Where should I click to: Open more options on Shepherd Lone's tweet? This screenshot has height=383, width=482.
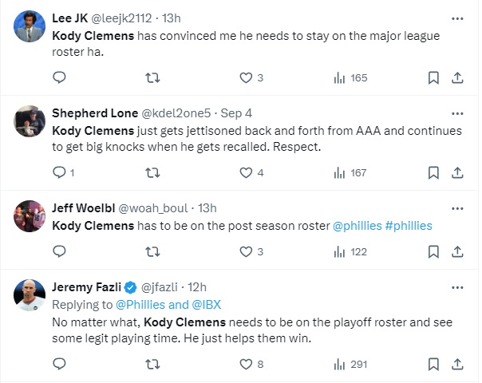[457, 113]
